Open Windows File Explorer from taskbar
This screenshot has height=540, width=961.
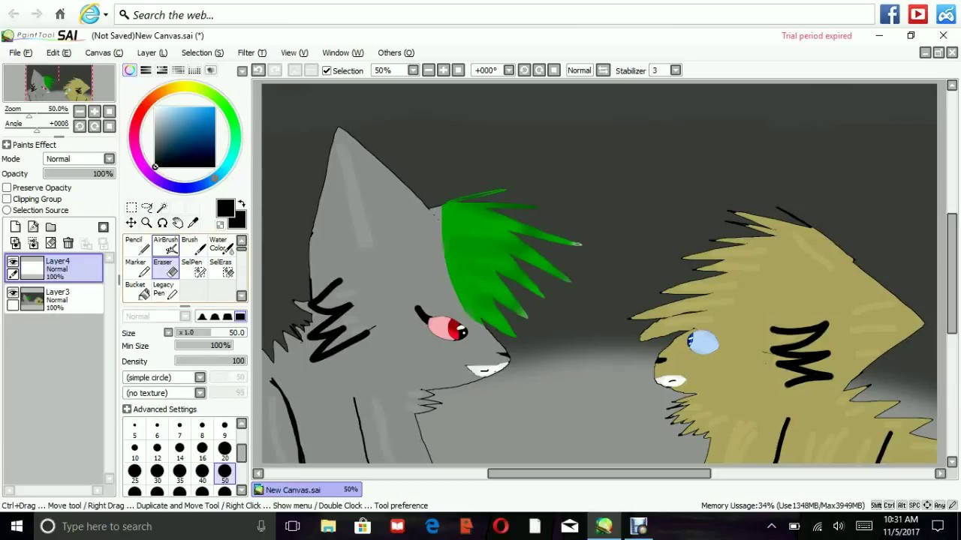tap(328, 526)
